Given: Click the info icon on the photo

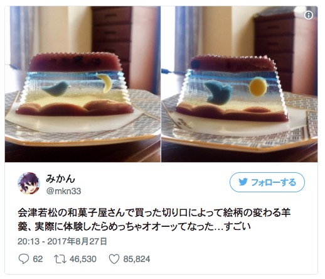Looking at the screenshot, I should [x=309, y=15].
